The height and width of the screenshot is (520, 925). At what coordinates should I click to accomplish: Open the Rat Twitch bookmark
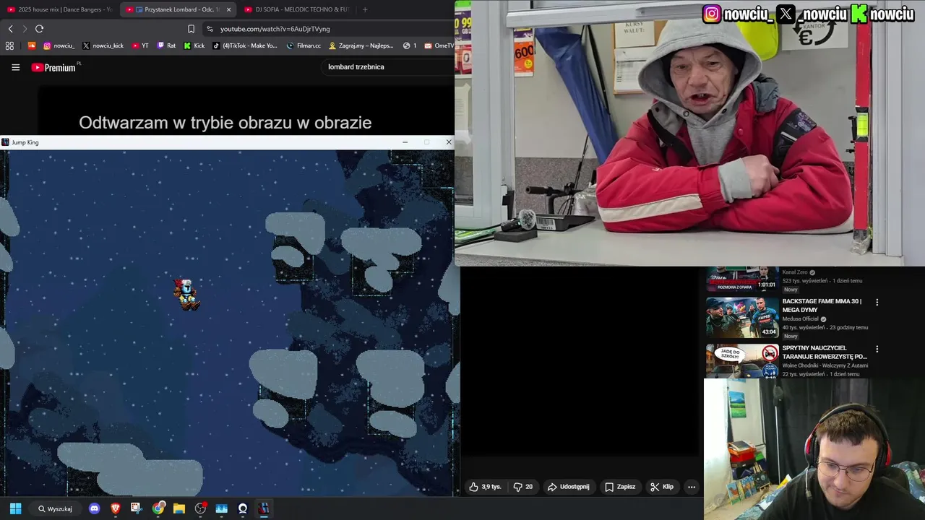[x=166, y=45]
